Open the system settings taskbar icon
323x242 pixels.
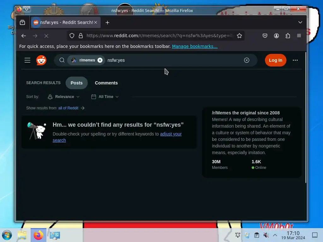(55, 235)
